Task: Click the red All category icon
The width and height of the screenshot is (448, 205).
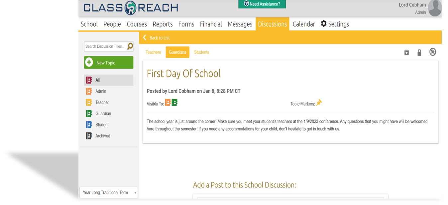Action: [89, 80]
